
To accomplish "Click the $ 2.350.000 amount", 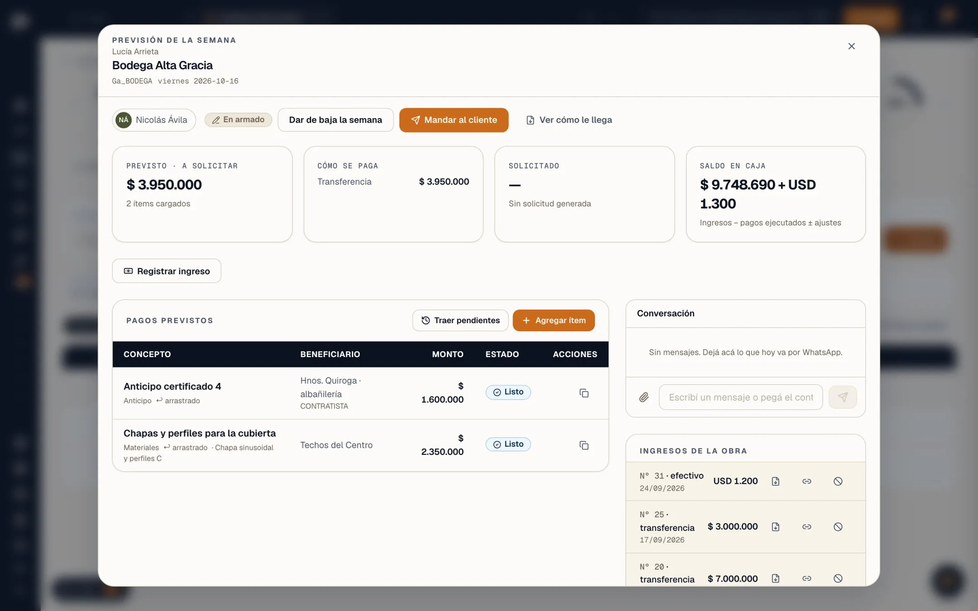I will [x=442, y=445].
